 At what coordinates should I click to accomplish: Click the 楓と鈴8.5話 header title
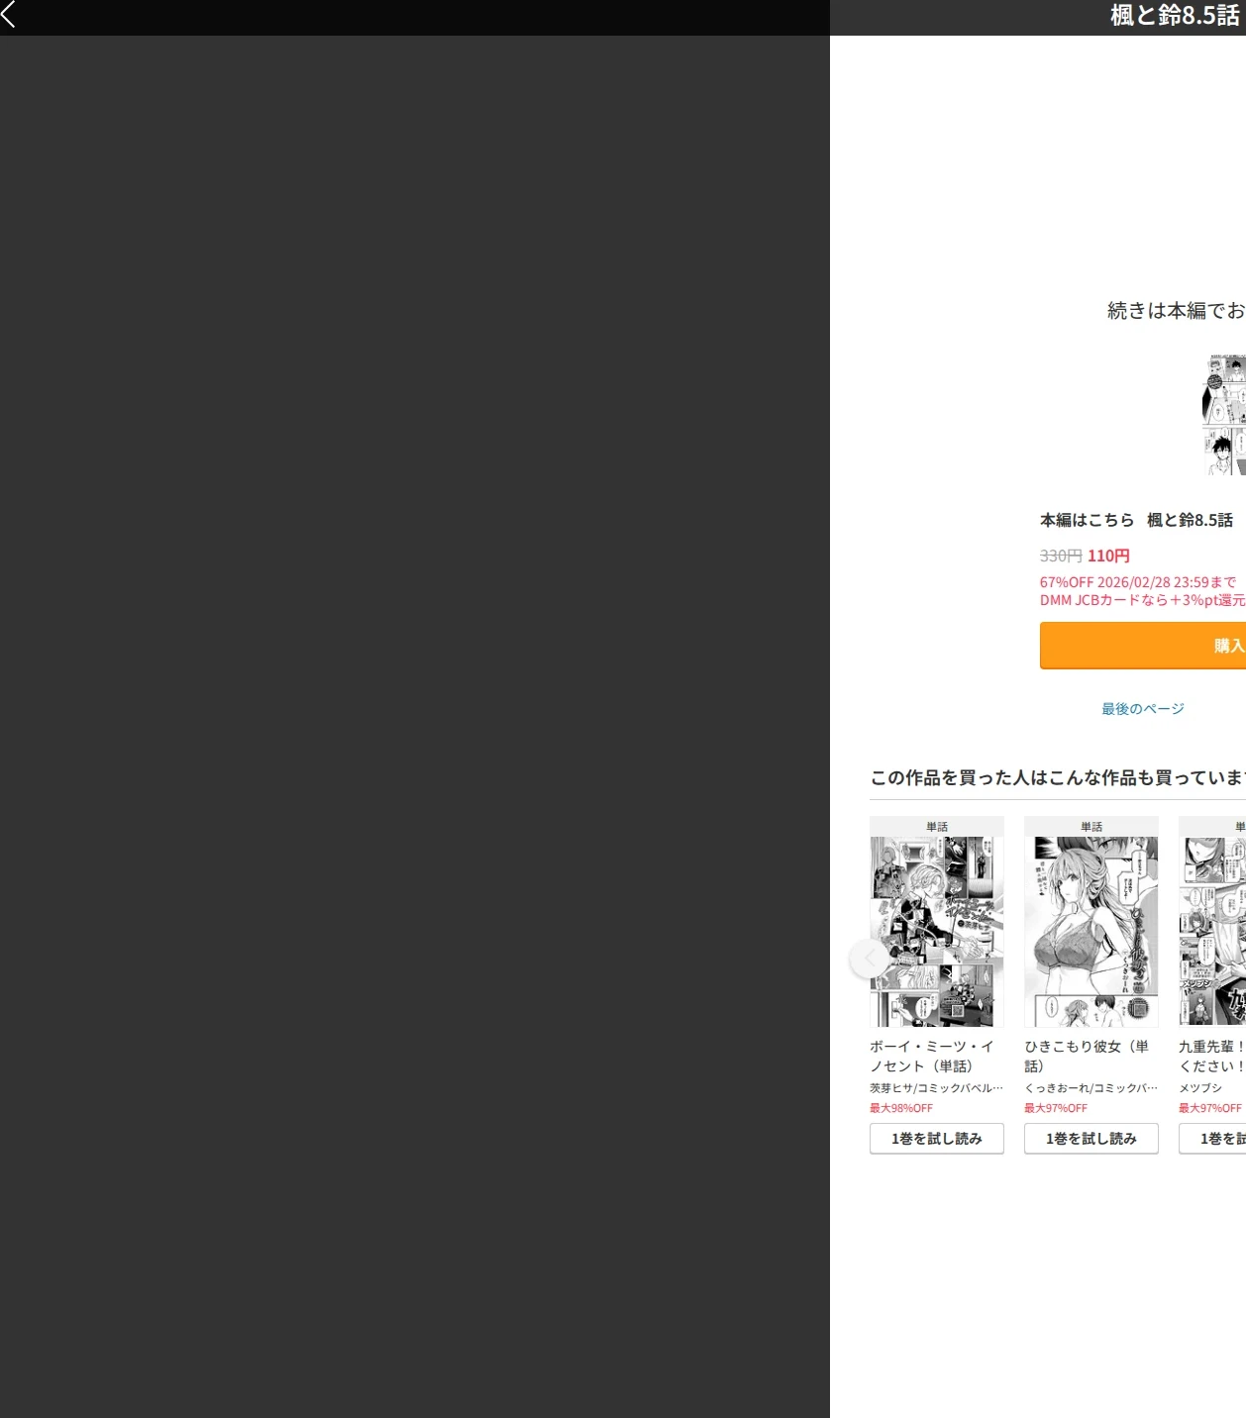point(1175,16)
